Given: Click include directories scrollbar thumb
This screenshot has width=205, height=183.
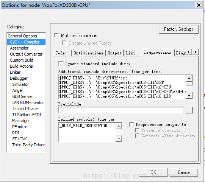Looking at the screenshot, I should click(189, 83).
